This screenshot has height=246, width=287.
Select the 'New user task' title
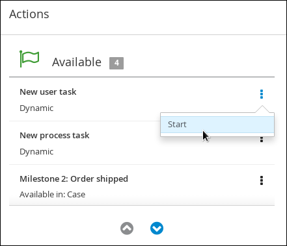(x=48, y=92)
